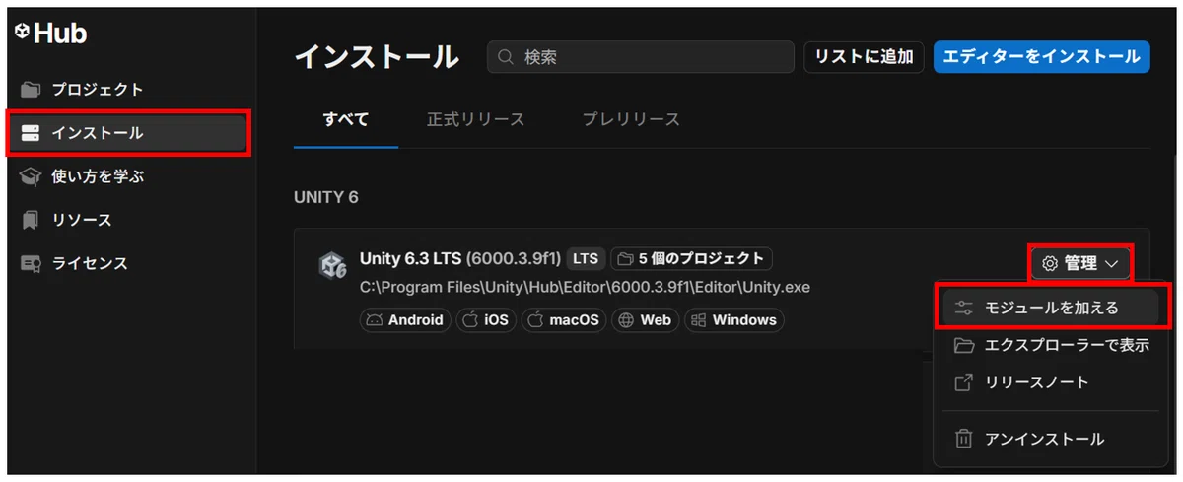Click the Web module tag

646,320
